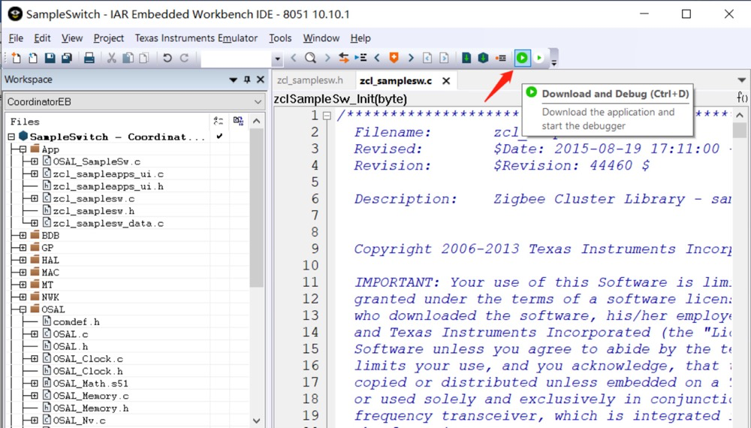Open the Texas Instruments Emulator menu
The width and height of the screenshot is (751, 428).
click(196, 38)
